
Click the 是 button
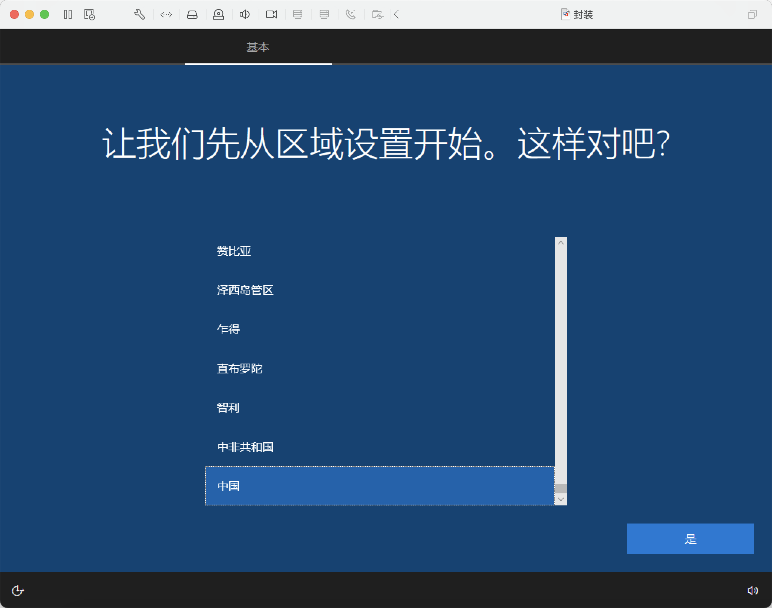tap(690, 539)
